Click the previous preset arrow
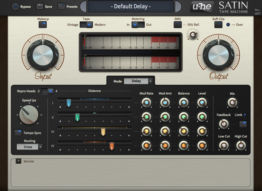 click(83, 6)
